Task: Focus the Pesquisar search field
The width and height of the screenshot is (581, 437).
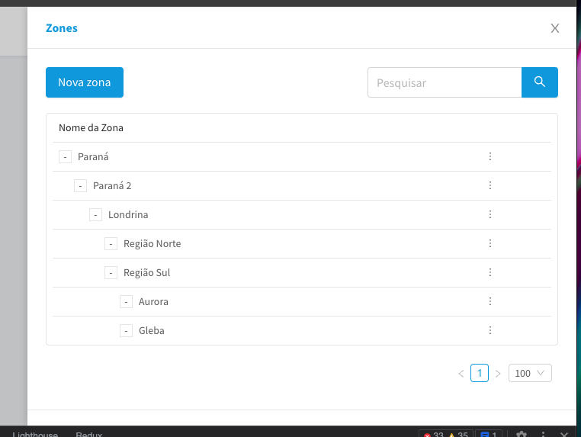Action: point(445,82)
